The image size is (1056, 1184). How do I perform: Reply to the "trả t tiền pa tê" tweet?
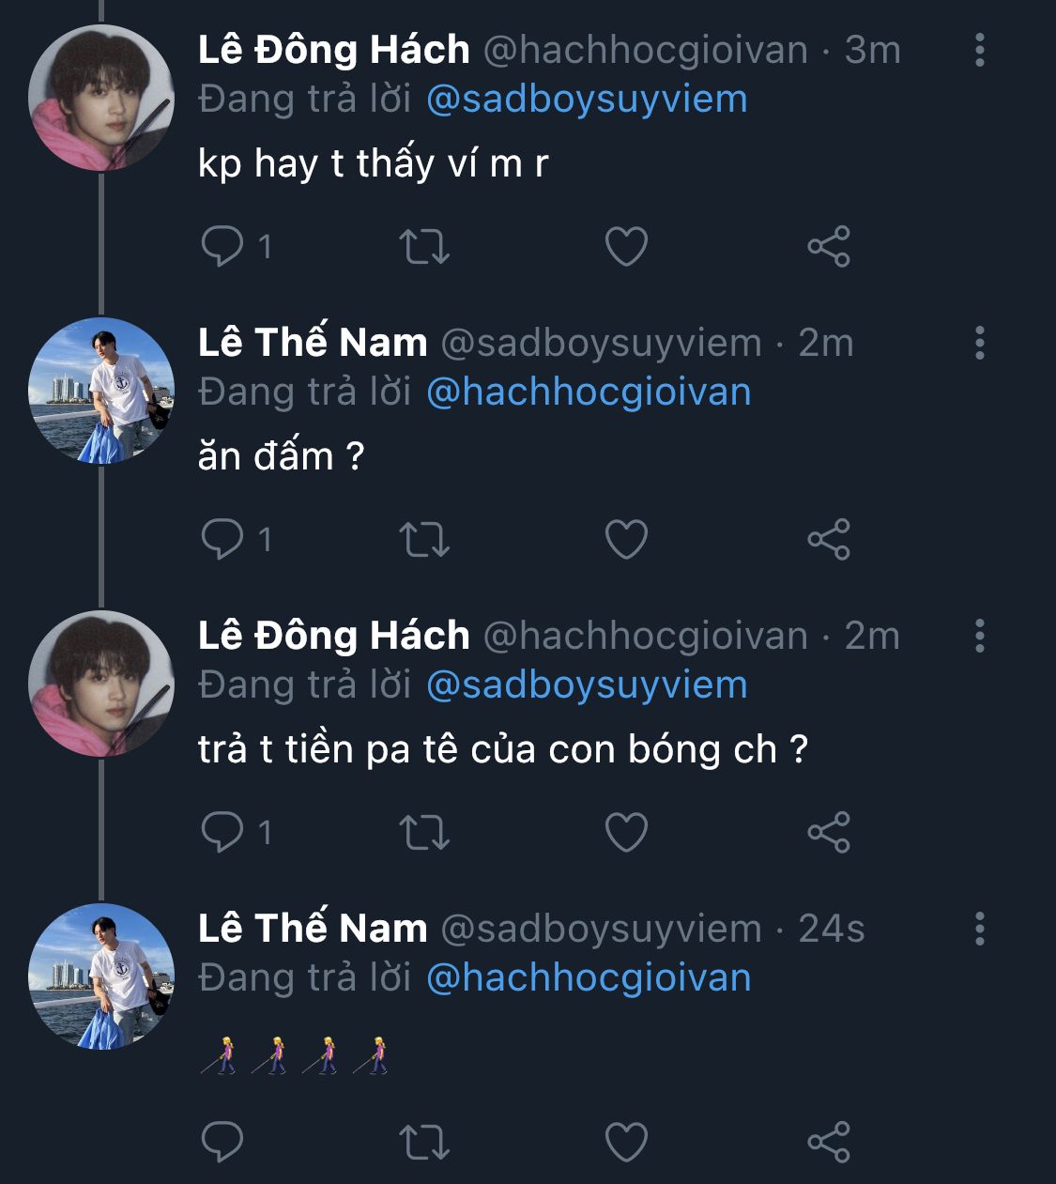(222, 832)
